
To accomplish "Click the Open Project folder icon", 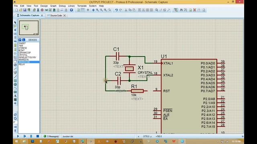I will click(20, 10).
